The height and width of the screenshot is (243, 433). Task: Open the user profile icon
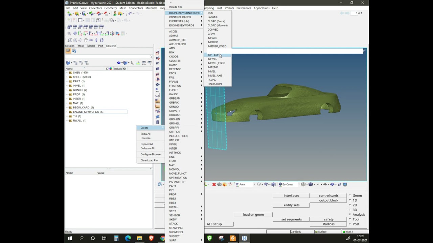point(115,13)
